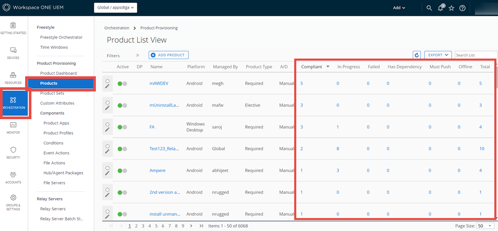This screenshot has height=231, width=498.
Task: Click the favorites star icon
Action: [451, 8]
